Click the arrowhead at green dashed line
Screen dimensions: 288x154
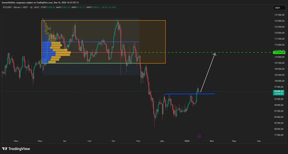tap(215, 54)
